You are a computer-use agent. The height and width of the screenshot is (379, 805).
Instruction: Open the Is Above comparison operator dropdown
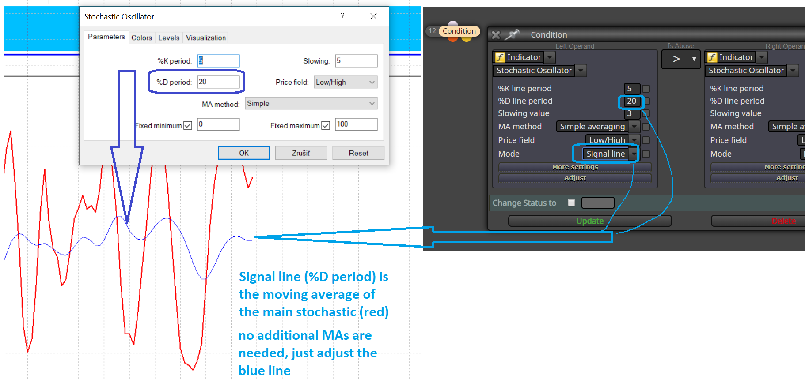(681, 59)
